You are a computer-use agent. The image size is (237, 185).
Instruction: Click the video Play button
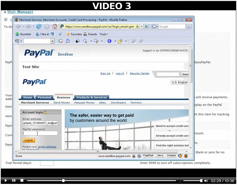pyautogui.click(x=6, y=180)
